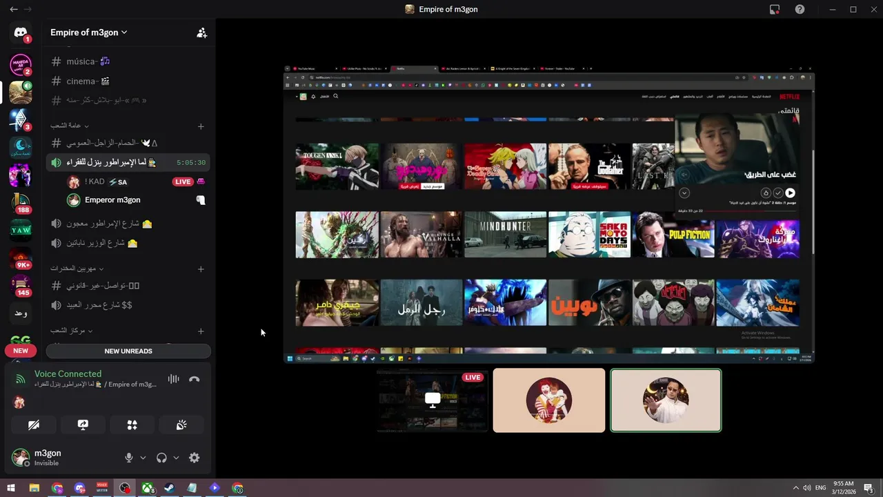Viewport: 883px width, 497px height.
Task: Open الحمام-الزاجل-العمومي text channel
Action: click(x=128, y=143)
